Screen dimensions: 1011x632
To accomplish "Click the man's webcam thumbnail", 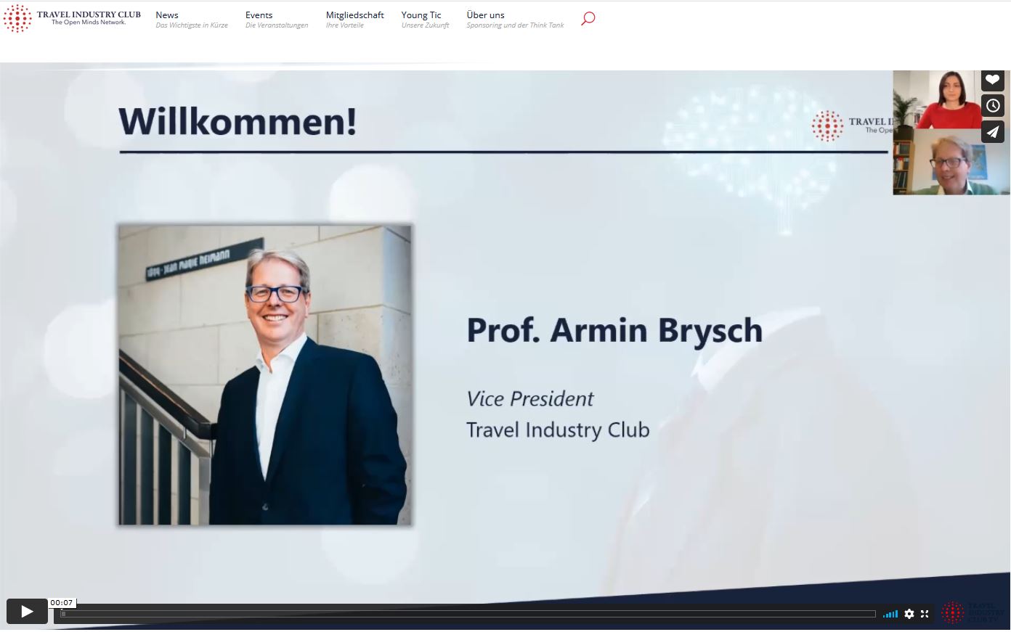I will click(x=951, y=162).
